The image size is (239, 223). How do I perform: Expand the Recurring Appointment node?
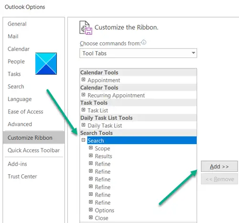[83, 95]
